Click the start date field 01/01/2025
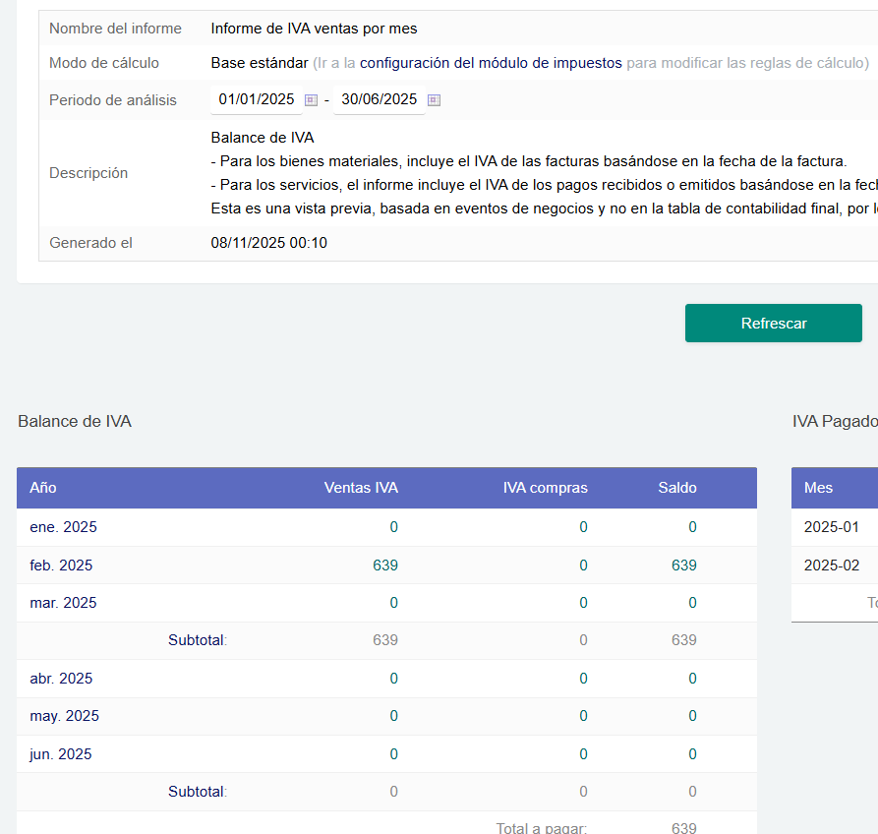The height and width of the screenshot is (834, 878). click(x=256, y=99)
